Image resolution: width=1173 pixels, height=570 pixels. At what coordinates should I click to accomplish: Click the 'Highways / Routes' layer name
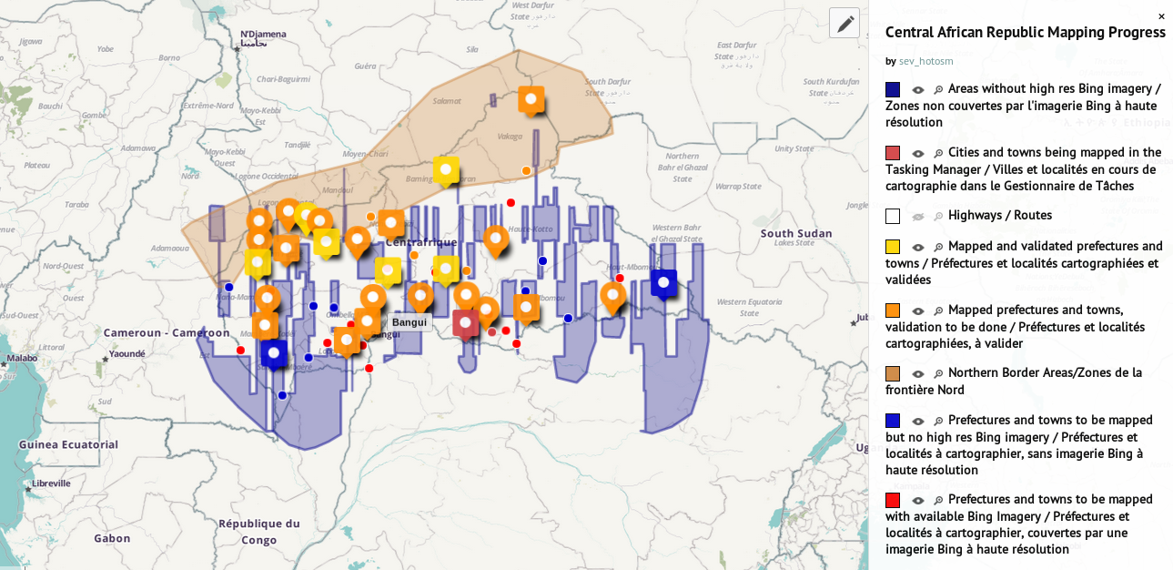coord(1000,216)
